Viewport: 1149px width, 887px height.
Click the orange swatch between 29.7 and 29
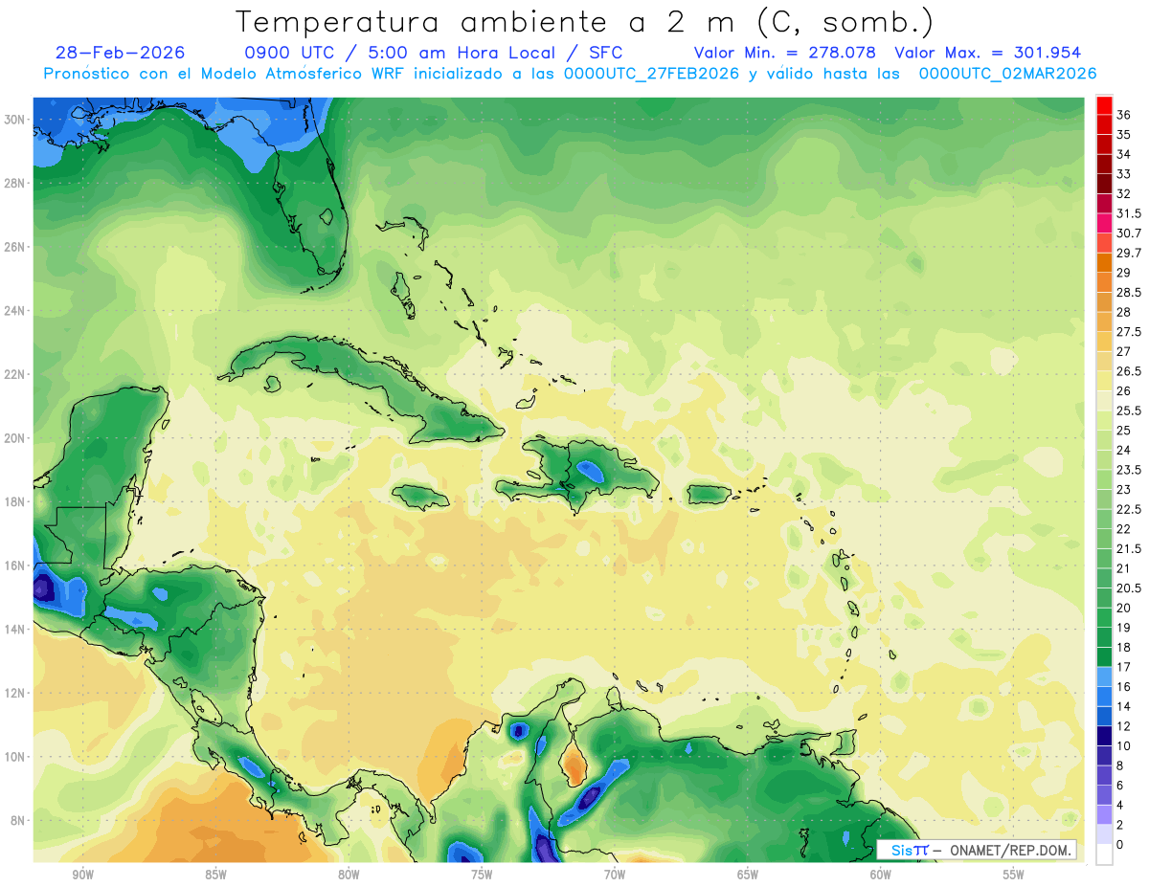[x=1104, y=263]
